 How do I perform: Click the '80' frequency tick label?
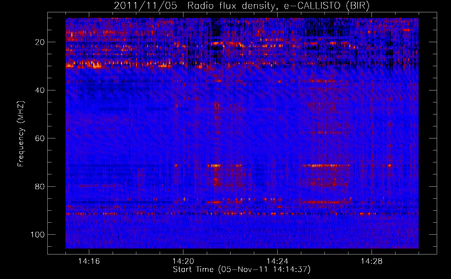[40, 186]
